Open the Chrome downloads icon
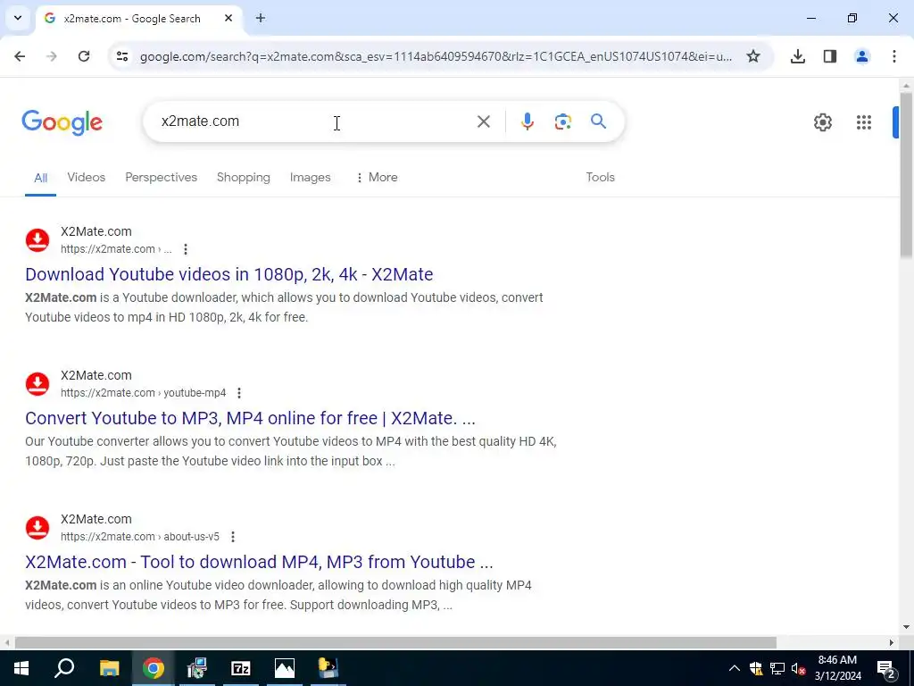The image size is (914, 686). [798, 56]
